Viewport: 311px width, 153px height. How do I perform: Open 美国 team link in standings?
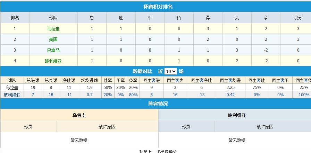tap(53, 39)
